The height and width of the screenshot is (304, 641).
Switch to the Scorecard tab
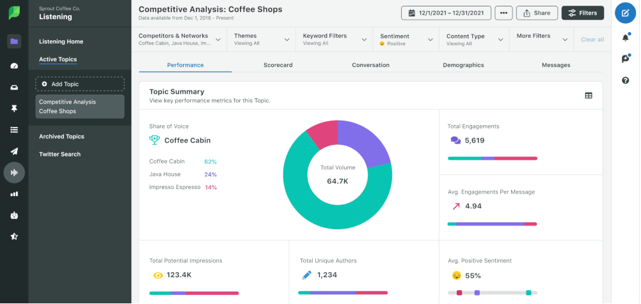(x=278, y=65)
